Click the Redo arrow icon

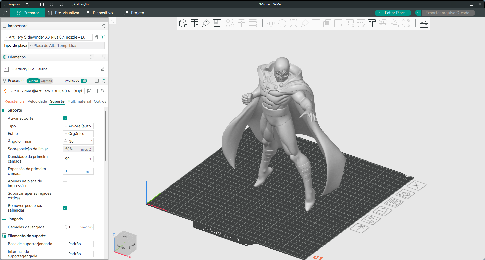click(61, 4)
